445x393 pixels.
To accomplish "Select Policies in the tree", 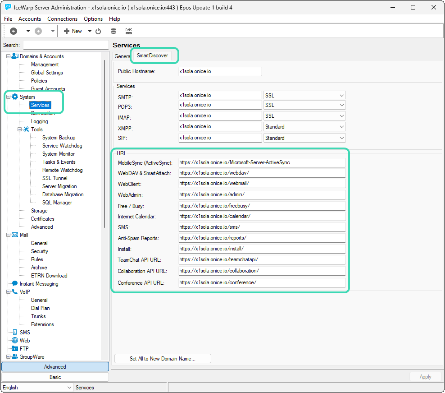I will [x=39, y=81].
